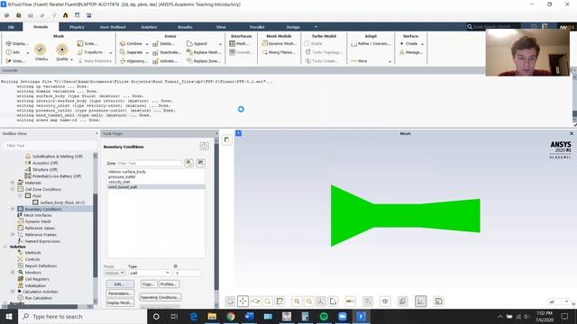Click the Display Mesh... button
Image resolution: width=577 pixels, height=324 pixels.
coord(120,302)
